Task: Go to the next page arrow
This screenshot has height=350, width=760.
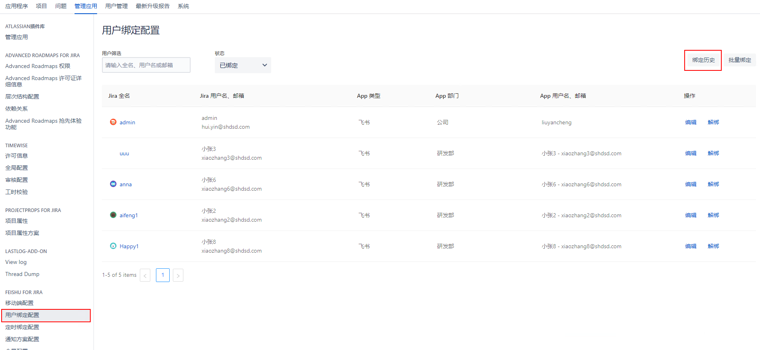Action: coord(178,275)
